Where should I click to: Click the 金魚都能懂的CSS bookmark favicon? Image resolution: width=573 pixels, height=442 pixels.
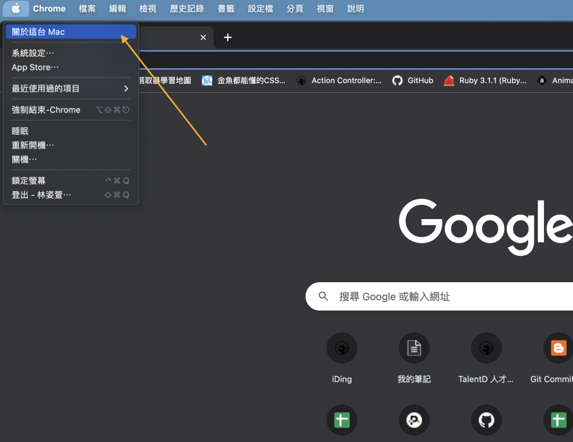click(x=207, y=80)
